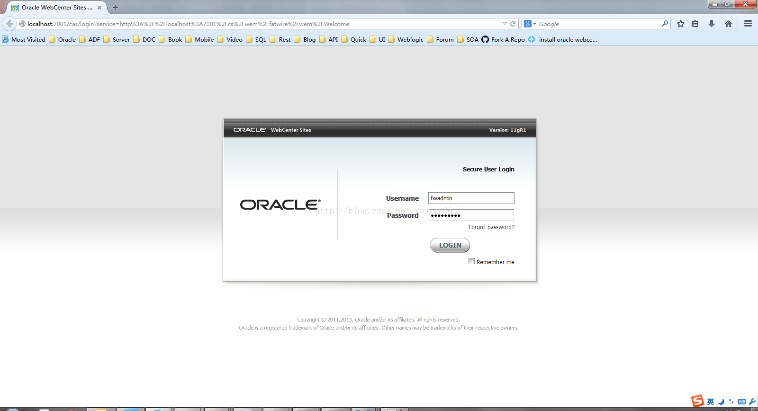Reload the page with the refresh icon
The image size is (758, 411).
coord(513,24)
